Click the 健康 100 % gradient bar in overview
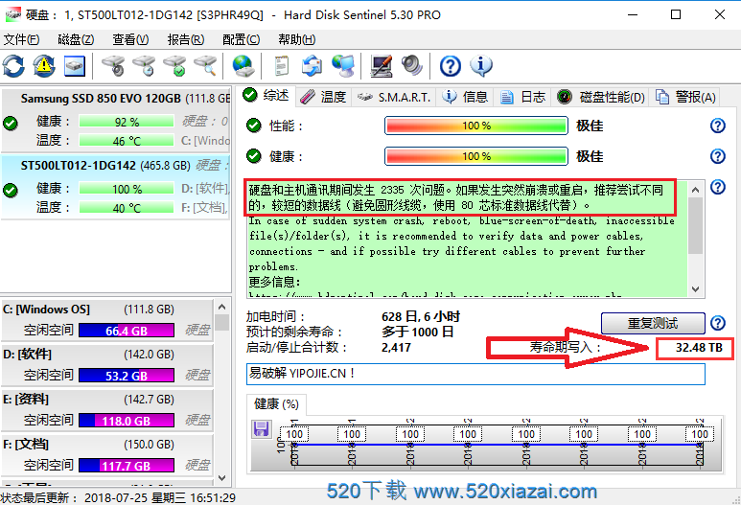This screenshot has height=505, width=741. [x=476, y=156]
